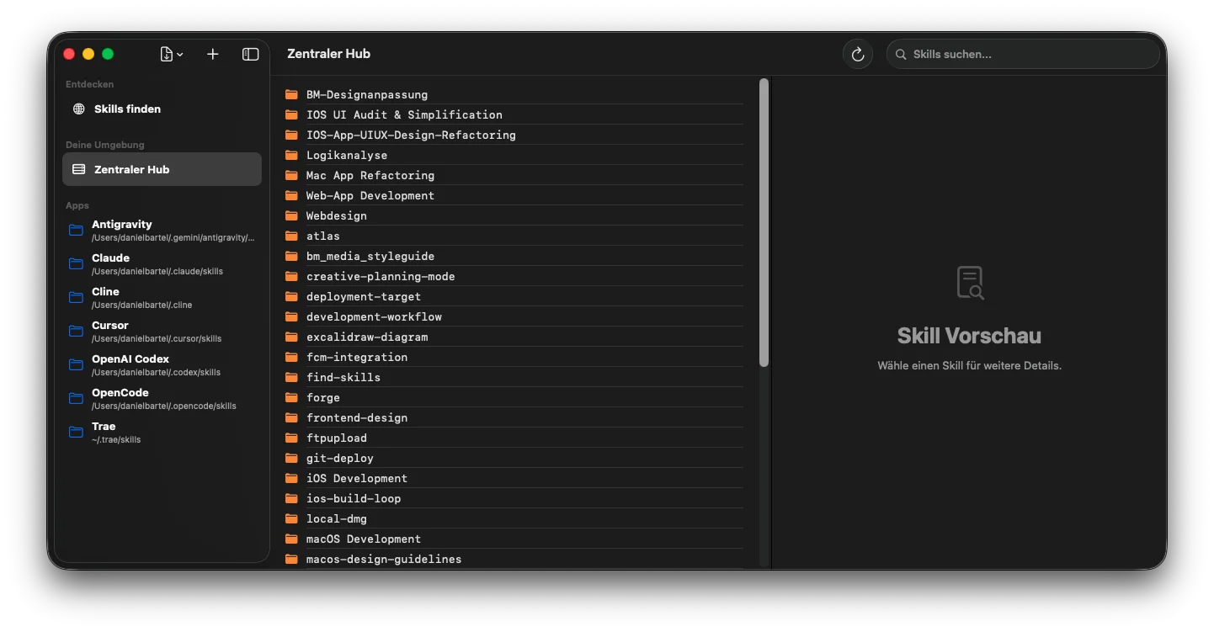1214x632 pixels.
Task: Click the Claude folder icon in the sidebar
Action: tap(75, 264)
